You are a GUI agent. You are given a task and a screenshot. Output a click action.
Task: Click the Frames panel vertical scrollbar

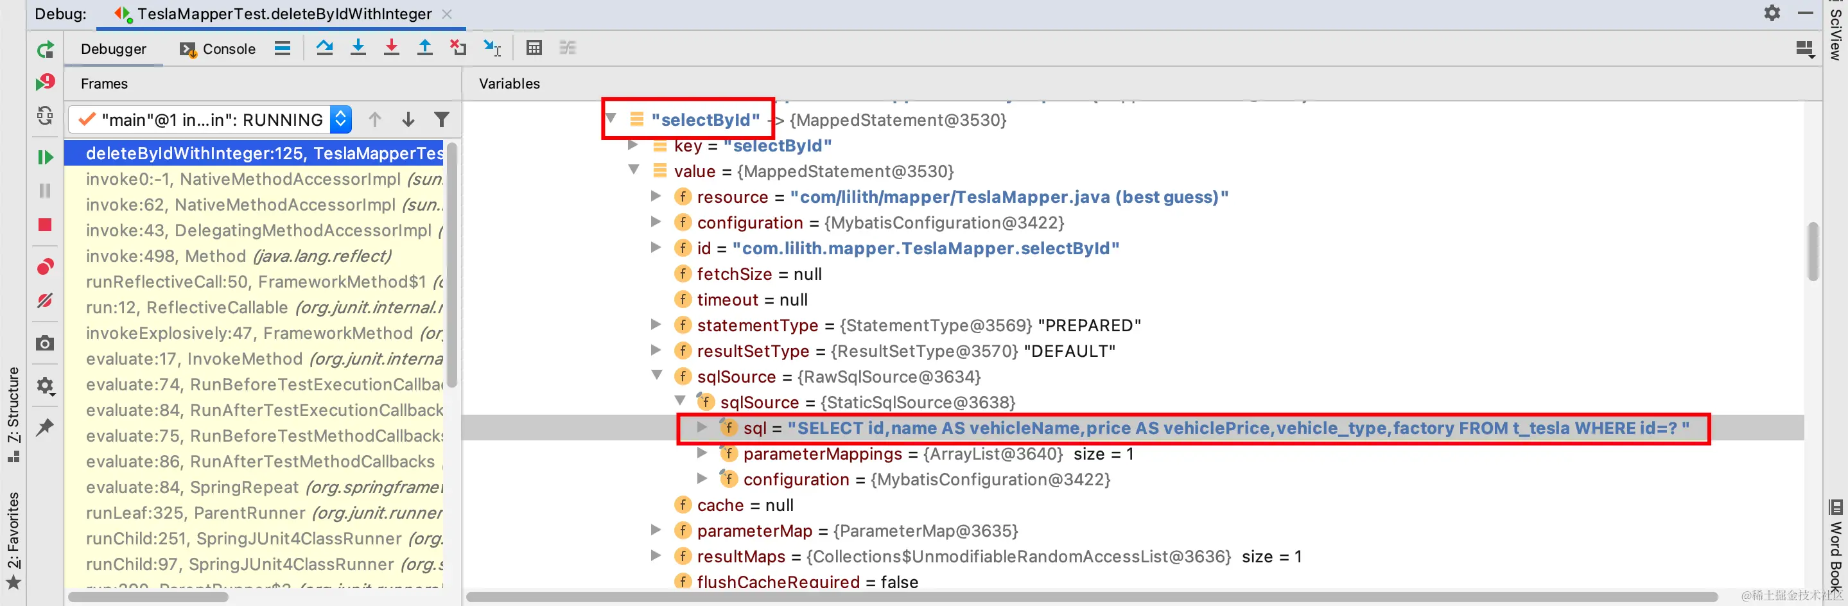(x=451, y=264)
